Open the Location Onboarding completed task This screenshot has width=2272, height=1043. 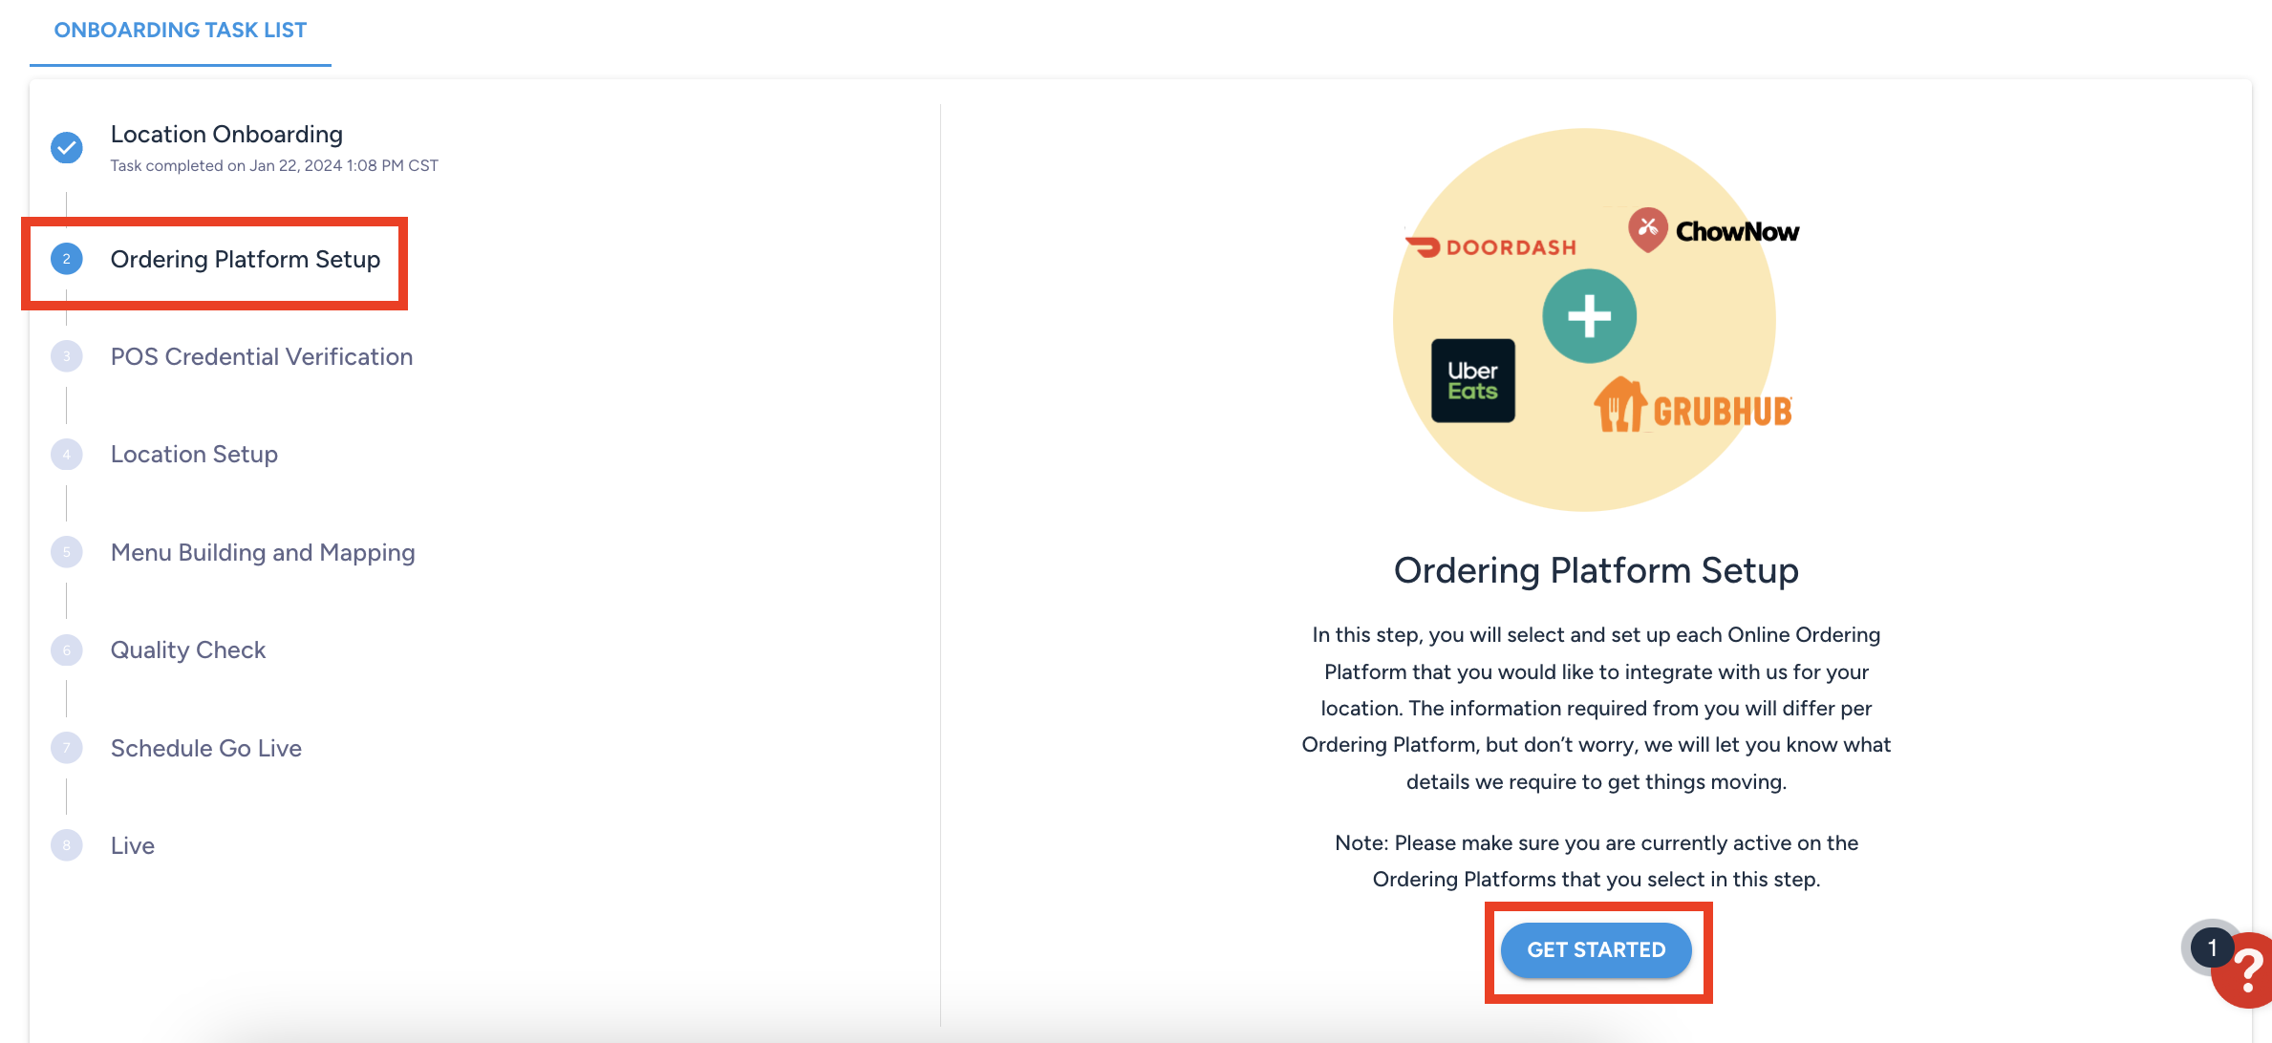coord(225,134)
